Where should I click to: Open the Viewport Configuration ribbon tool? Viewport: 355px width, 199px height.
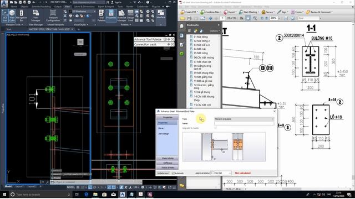click(x=53, y=16)
